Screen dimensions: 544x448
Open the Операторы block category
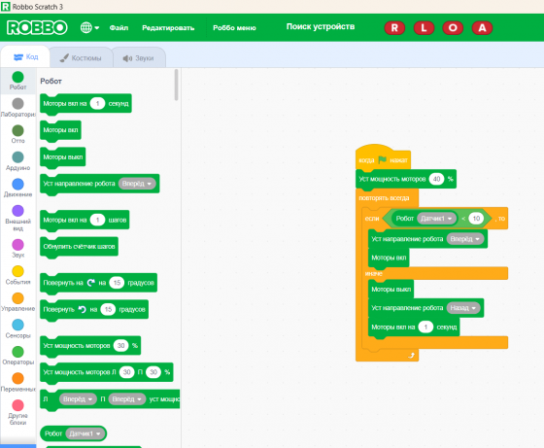click(x=17, y=352)
